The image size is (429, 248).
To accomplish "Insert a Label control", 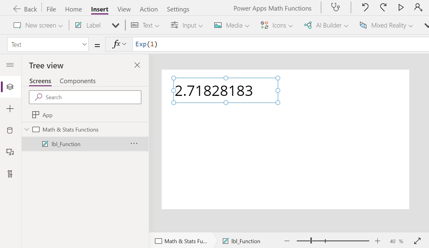I will [x=88, y=25].
